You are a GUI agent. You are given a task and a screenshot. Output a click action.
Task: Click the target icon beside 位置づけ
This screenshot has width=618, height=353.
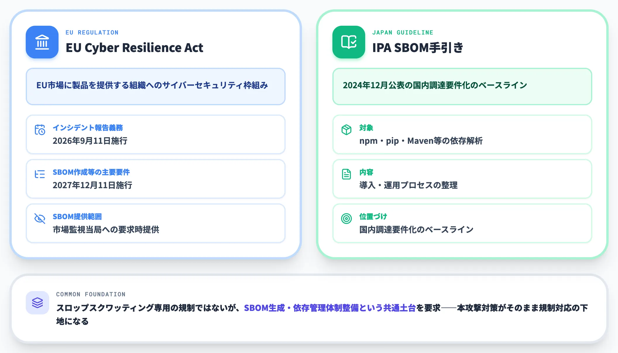click(346, 219)
